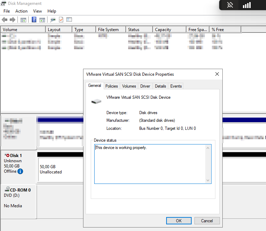Switch to the Driver tab

point(145,86)
